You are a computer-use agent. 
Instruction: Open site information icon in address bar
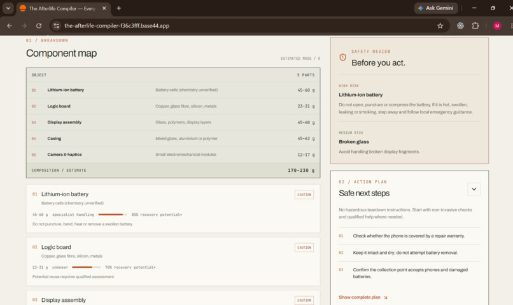[56, 26]
